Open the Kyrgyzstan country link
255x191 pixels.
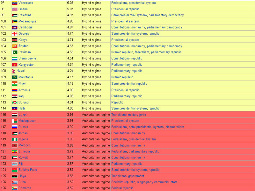26,65
